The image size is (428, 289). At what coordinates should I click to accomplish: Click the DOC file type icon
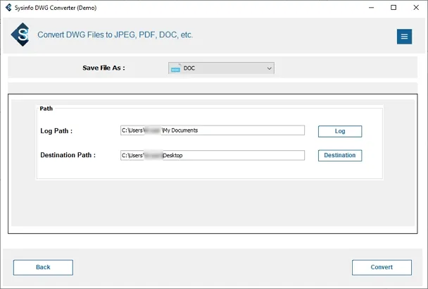pyautogui.click(x=175, y=68)
